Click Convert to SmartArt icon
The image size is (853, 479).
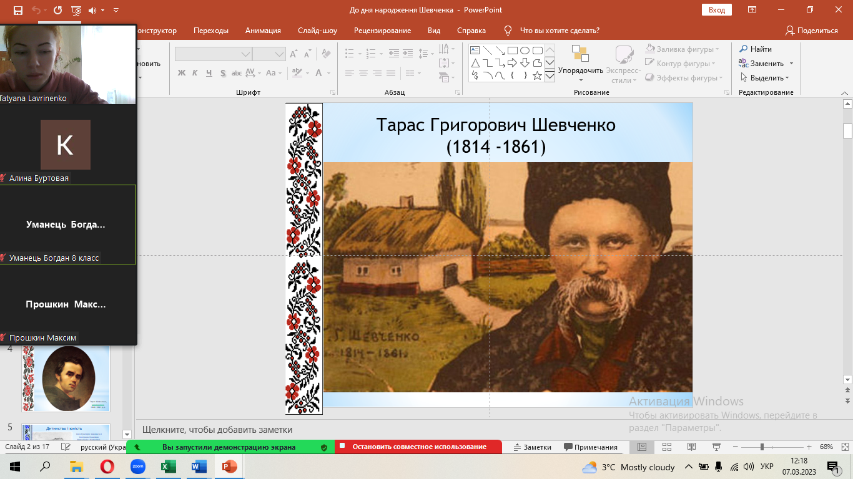point(446,78)
